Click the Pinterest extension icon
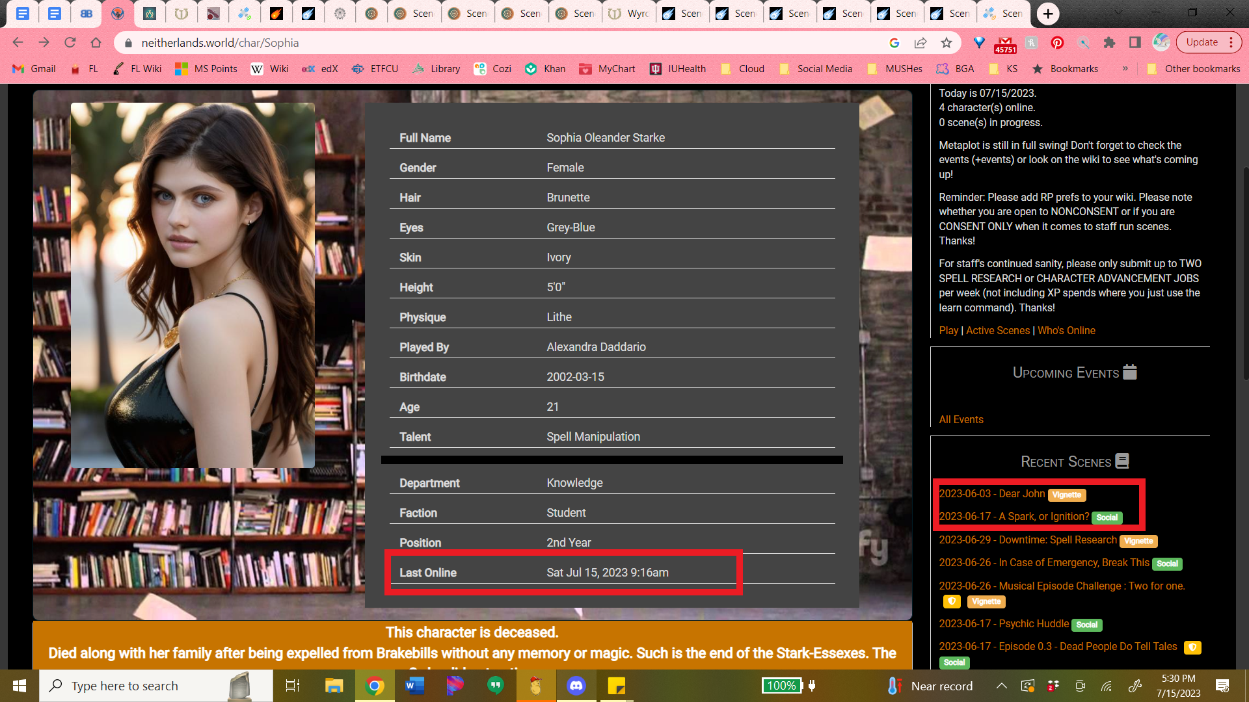The image size is (1249, 702). (x=1057, y=43)
